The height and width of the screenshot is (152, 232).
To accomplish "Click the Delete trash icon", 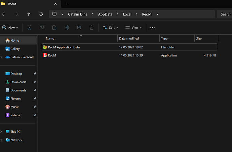I will point(91,28).
